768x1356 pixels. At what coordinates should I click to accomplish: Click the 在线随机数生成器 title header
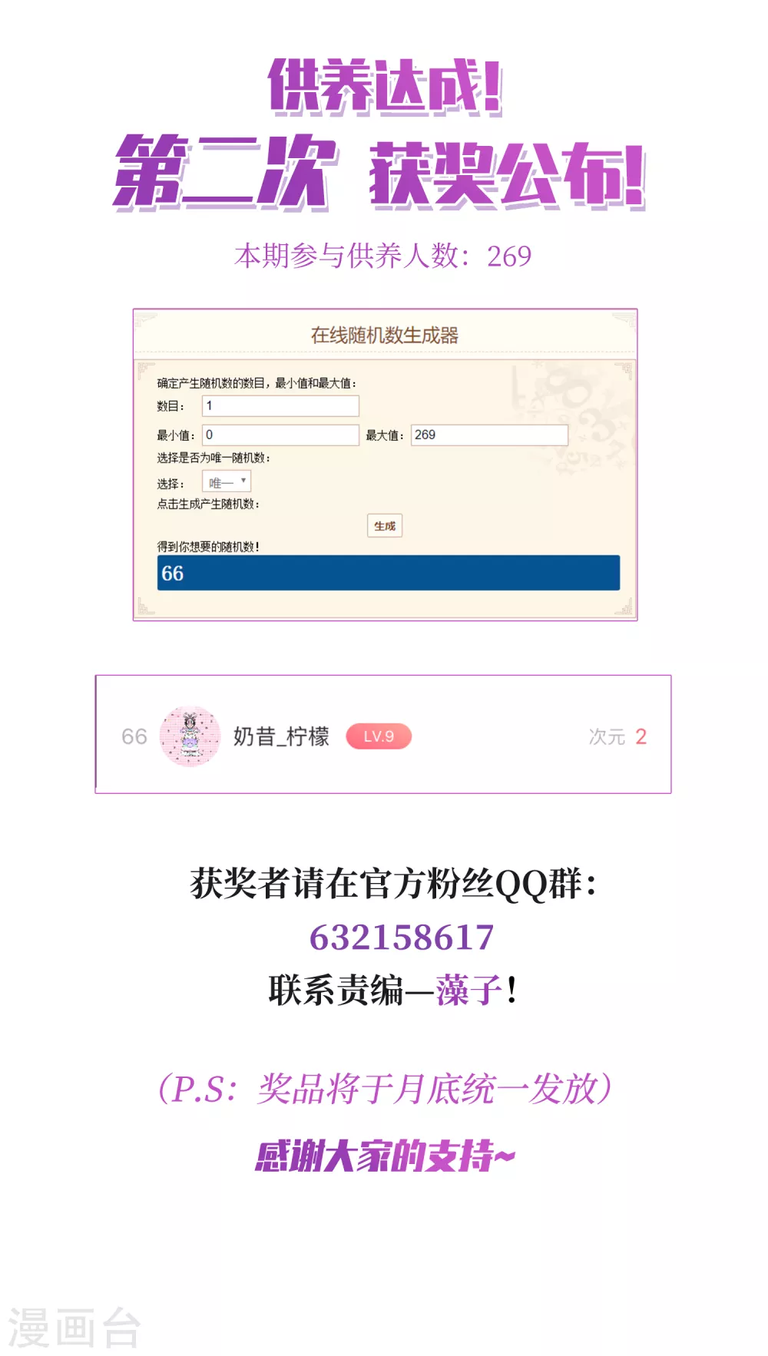click(385, 335)
